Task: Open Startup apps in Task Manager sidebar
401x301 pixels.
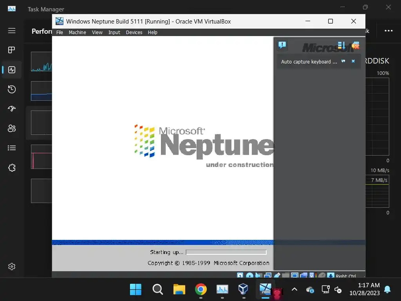Action: pos(12,109)
